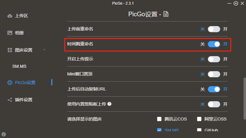246x138 pixels.
Task: Tick the 阿里云OSS checkbox
Action: click(x=199, y=119)
